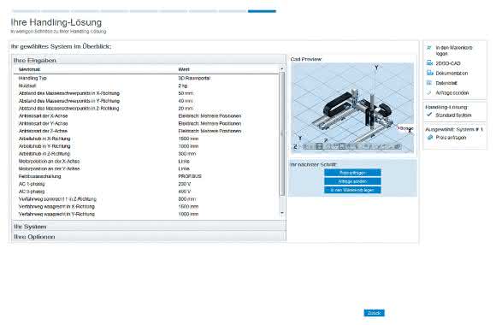Image resolution: width=496 pixels, height=325 pixels.
Task: Click the sidebar Anfrage senden link
Action: click(x=452, y=92)
